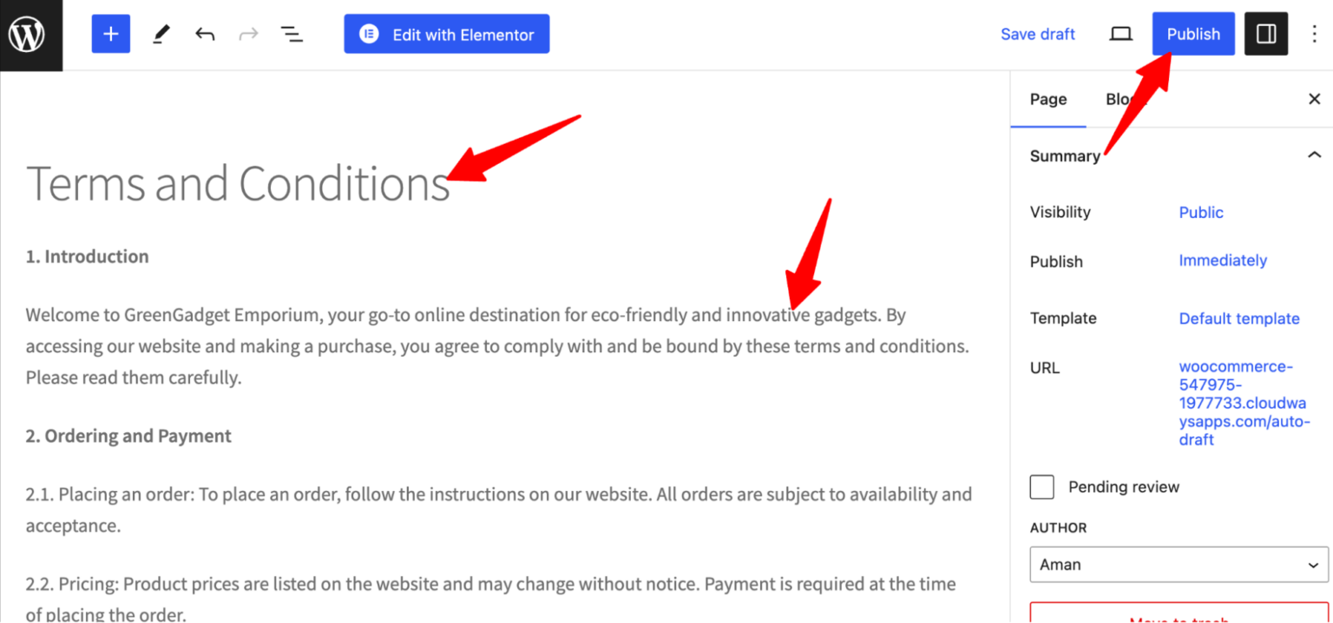Select the Tools pencil icon

[161, 34]
